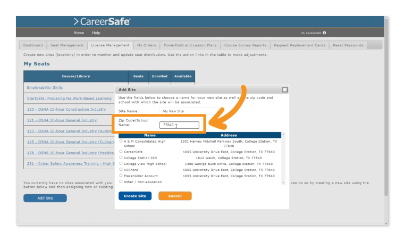
Task: Click the Available column header
Action: point(183,76)
